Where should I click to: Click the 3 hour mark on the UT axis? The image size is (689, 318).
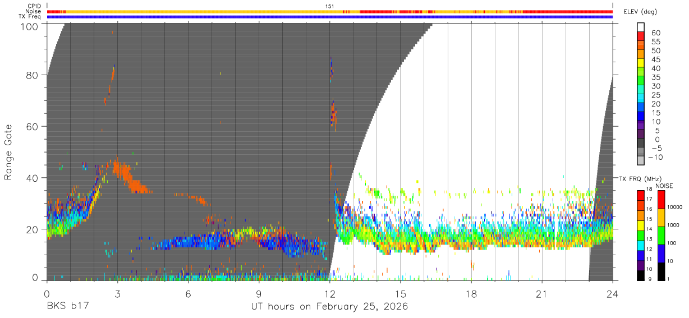(117, 293)
